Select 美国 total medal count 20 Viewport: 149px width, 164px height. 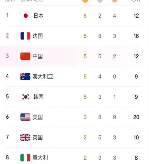pos(136,117)
